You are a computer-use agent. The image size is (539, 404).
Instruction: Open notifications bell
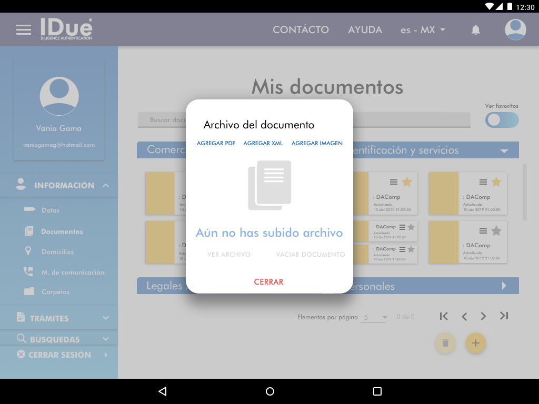coord(475,30)
